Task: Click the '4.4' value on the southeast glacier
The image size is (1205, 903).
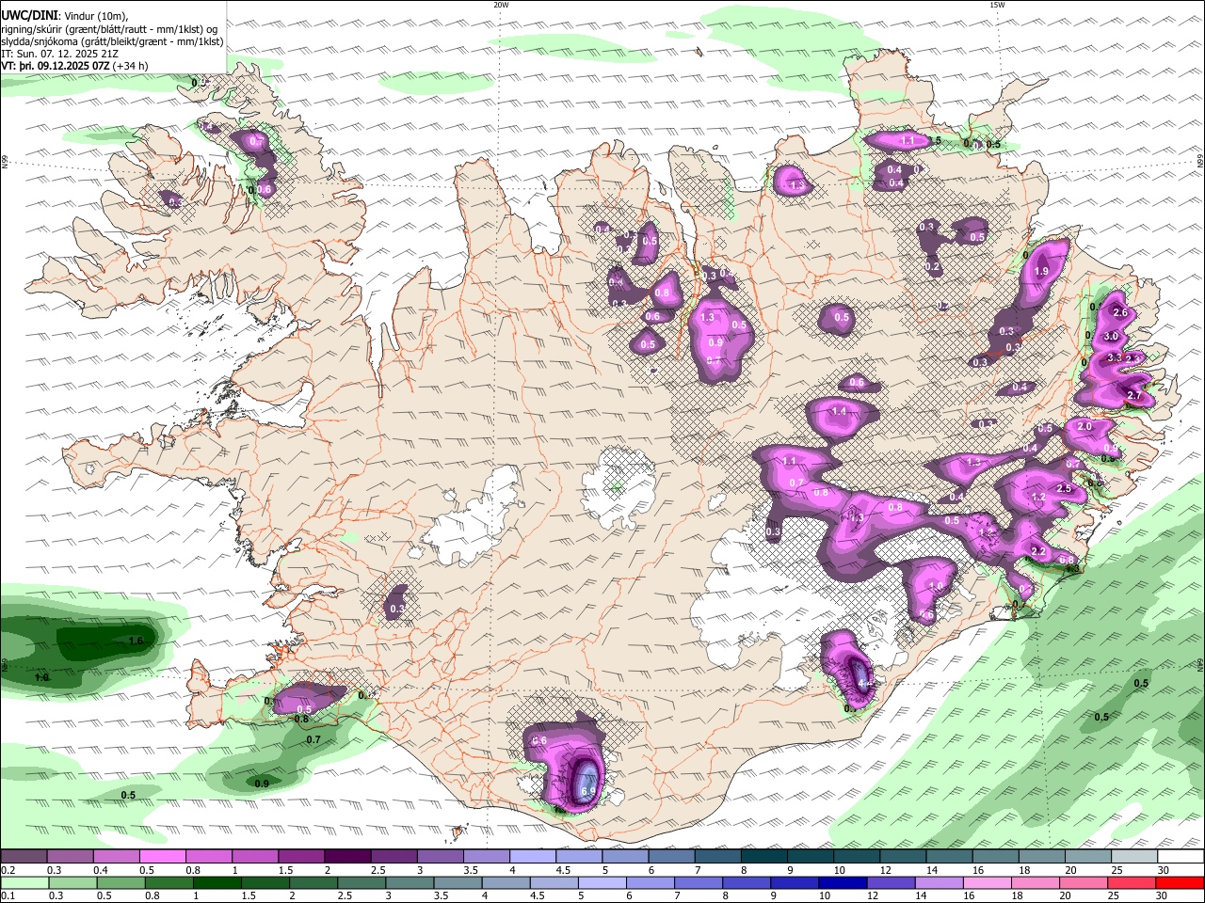Action: point(866,682)
